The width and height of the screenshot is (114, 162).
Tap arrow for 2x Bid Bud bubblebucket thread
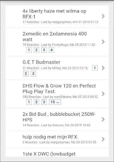[103, 119]
